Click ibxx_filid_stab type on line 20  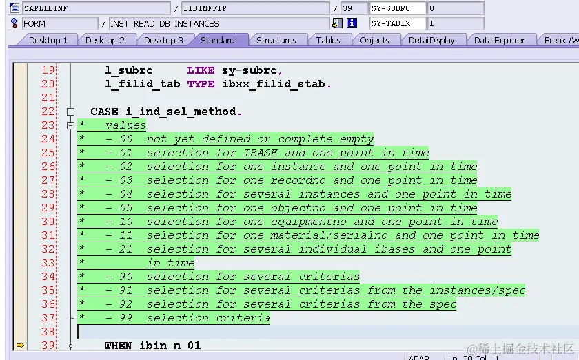pyautogui.click(x=274, y=84)
